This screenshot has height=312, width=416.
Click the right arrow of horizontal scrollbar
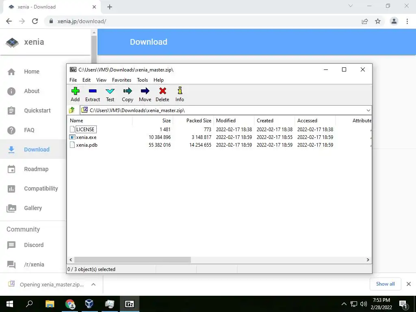(368, 260)
